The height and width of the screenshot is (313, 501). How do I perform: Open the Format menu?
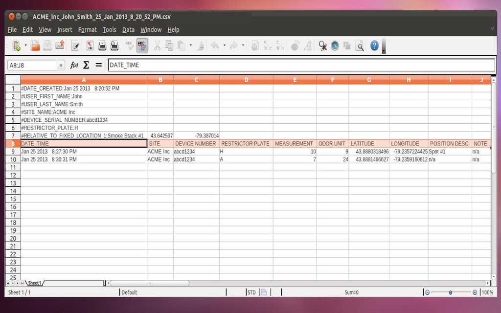click(x=87, y=30)
